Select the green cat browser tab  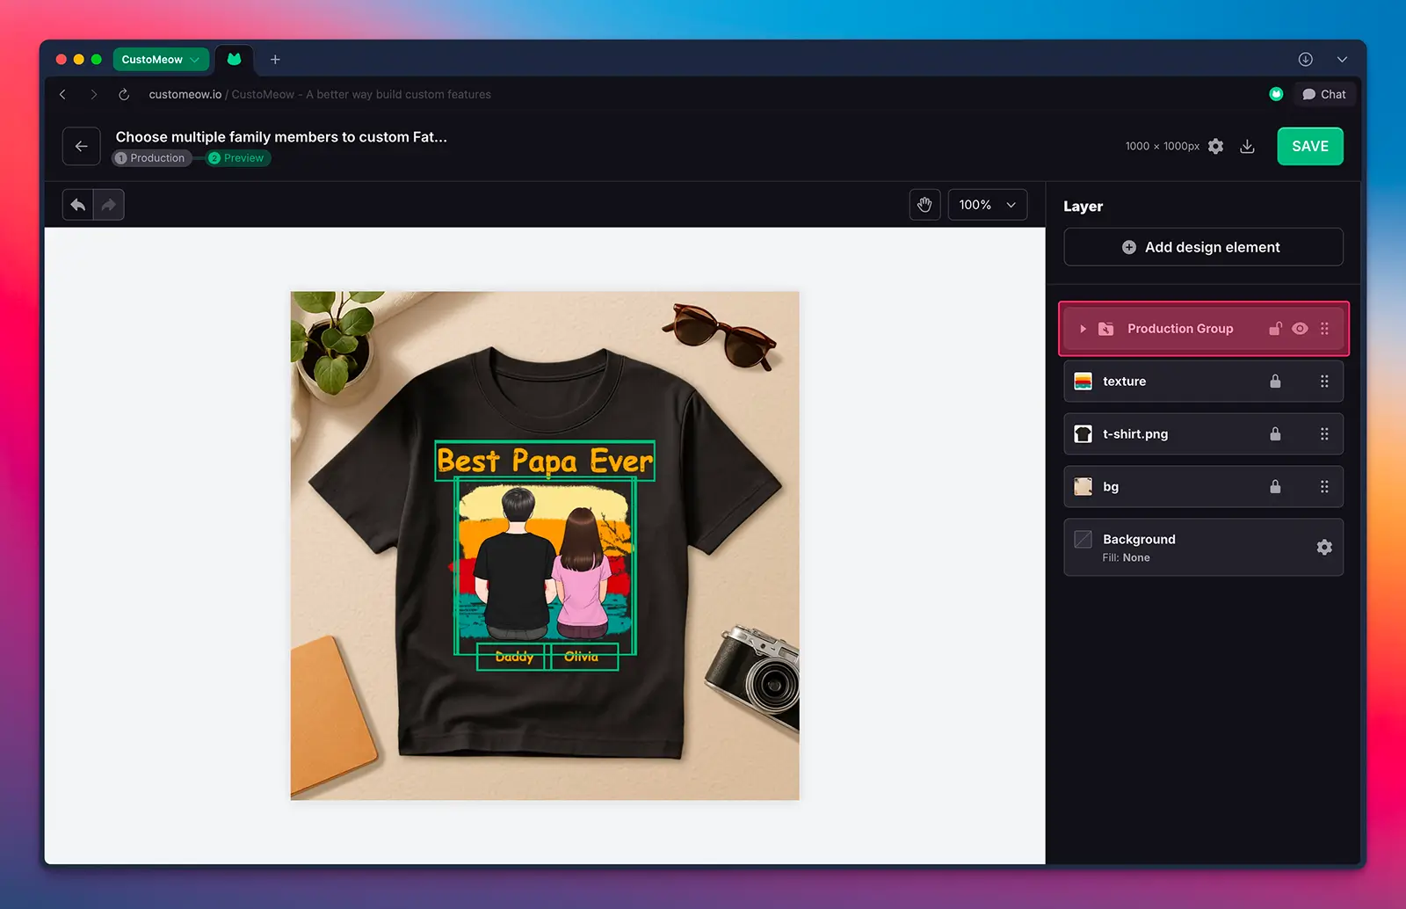coord(234,59)
